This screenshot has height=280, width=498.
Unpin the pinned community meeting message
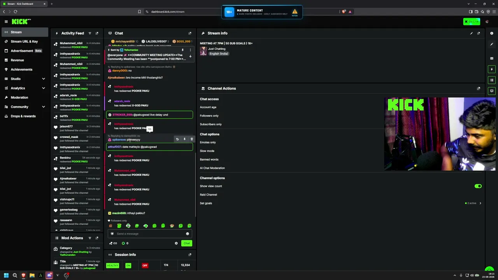pyautogui.click(x=182, y=50)
